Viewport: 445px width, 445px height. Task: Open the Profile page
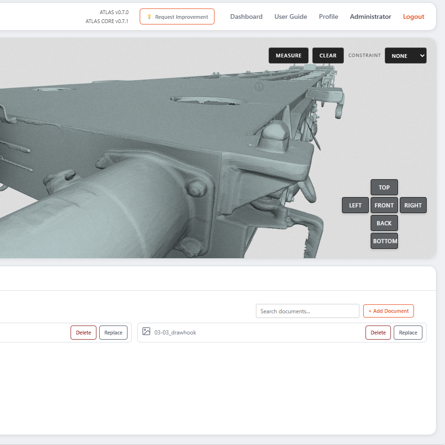point(328,17)
